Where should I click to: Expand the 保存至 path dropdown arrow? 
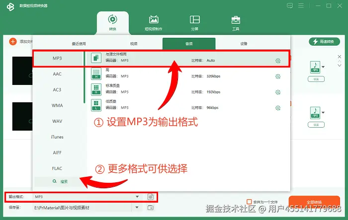tap(137, 208)
